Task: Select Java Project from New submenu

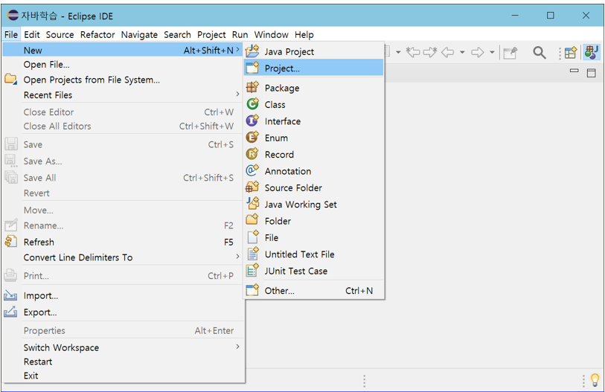Action: [x=314, y=51]
